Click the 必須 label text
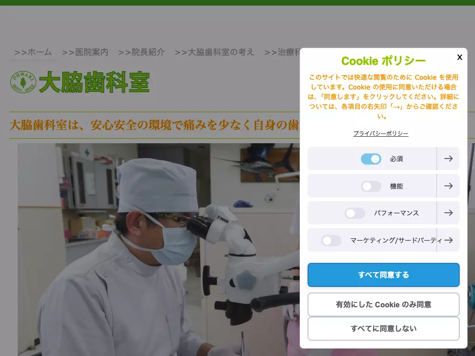This screenshot has width=475, height=356. click(x=396, y=159)
